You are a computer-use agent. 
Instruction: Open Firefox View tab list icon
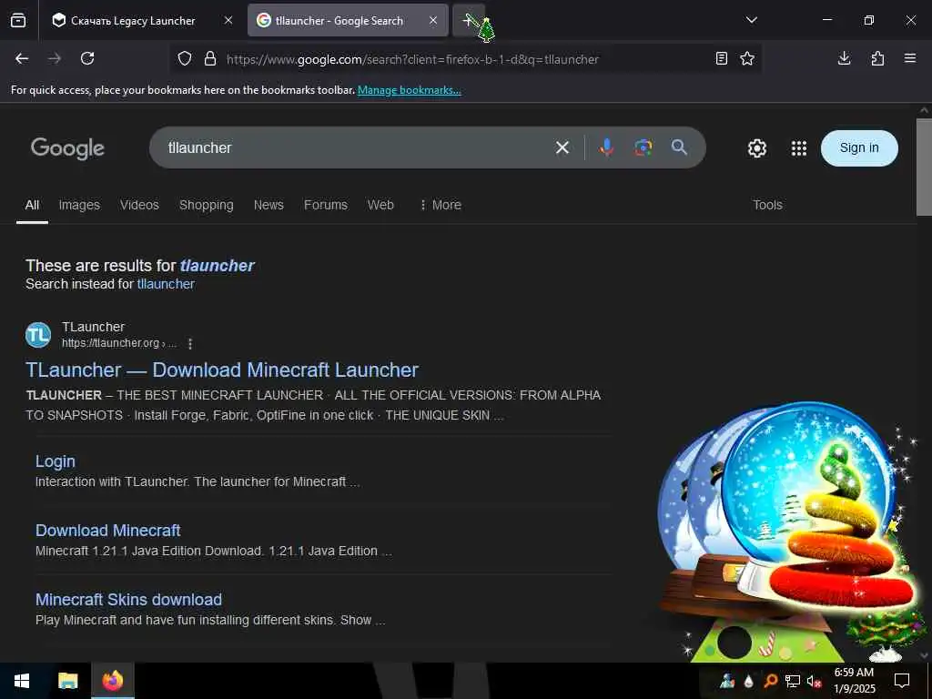click(x=18, y=20)
